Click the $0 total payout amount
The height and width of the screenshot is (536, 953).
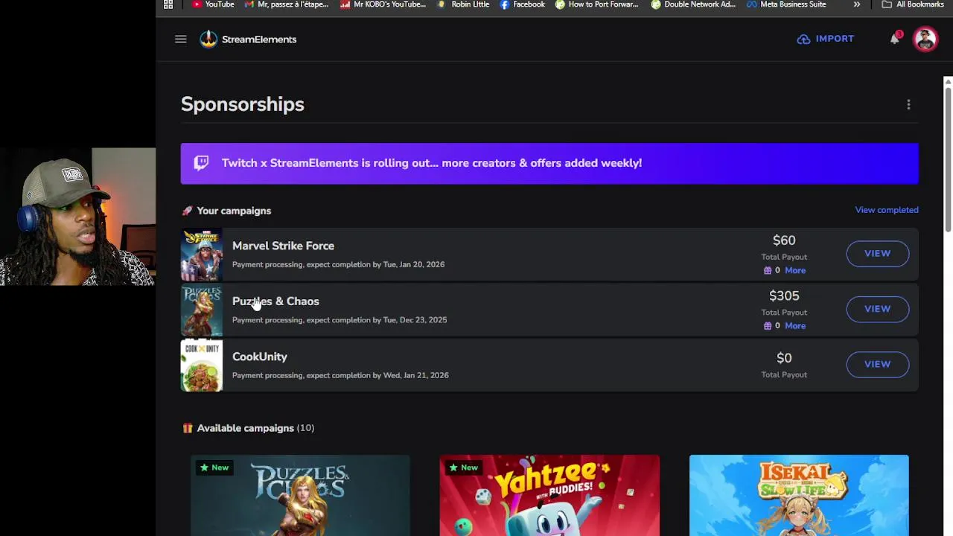(784, 358)
